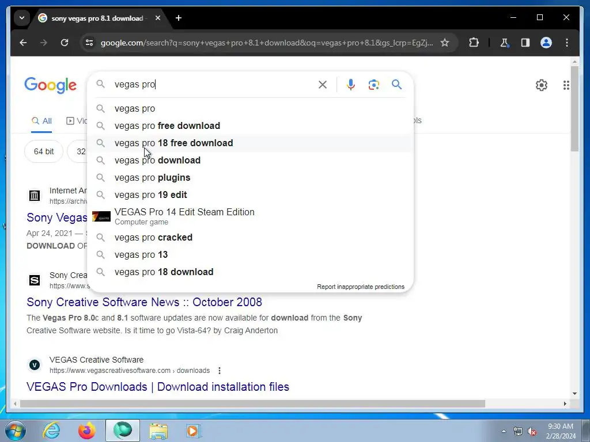The height and width of the screenshot is (442, 590).
Task: Choose suggestion 'vegas pro 13'
Action: click(250, 255)
